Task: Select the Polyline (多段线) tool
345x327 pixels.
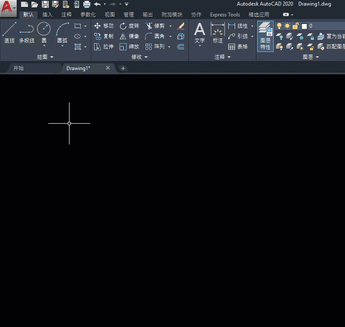Action: click(27, 32)
